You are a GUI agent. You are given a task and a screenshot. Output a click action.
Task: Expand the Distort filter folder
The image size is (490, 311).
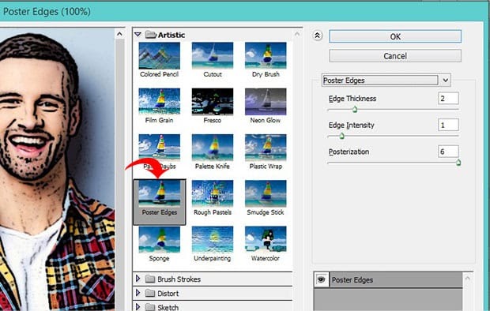point(138,293)
